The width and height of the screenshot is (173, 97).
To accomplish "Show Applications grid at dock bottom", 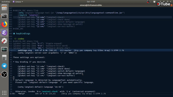I will click(x=4, y=93).
